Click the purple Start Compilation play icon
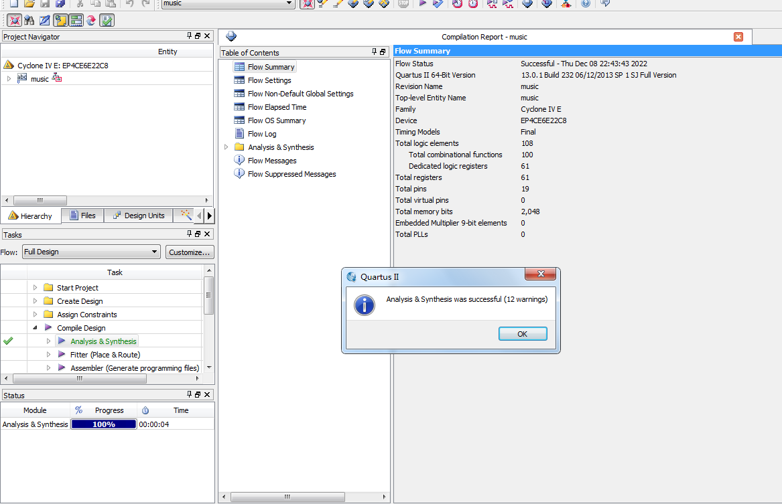The height and width of the screenshot is (504, 782). (423, 3)
